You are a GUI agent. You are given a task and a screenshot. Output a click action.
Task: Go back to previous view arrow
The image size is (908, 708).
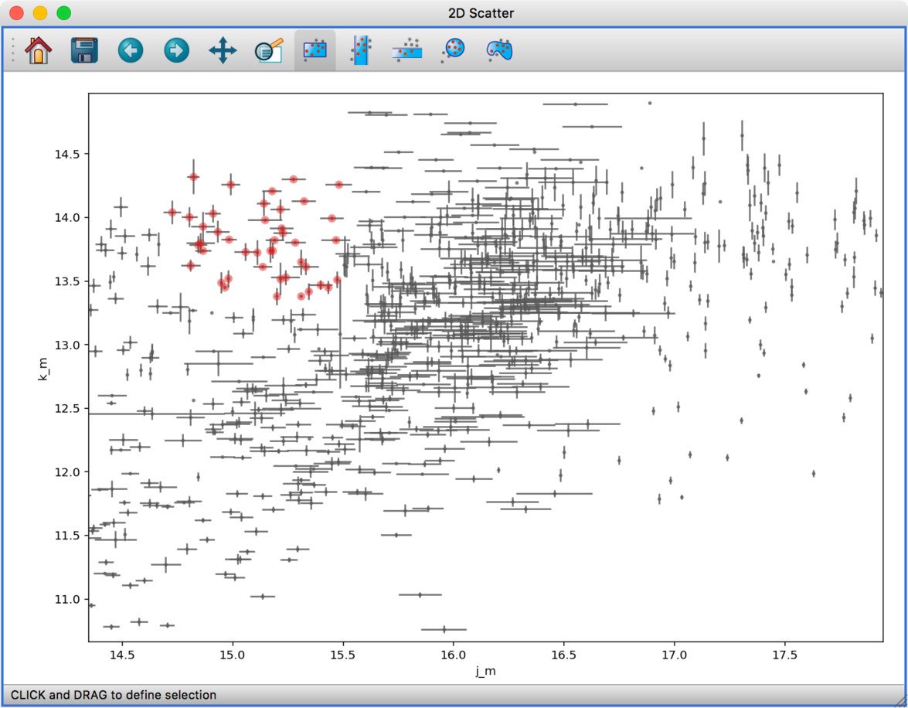(x=131, y=50)
